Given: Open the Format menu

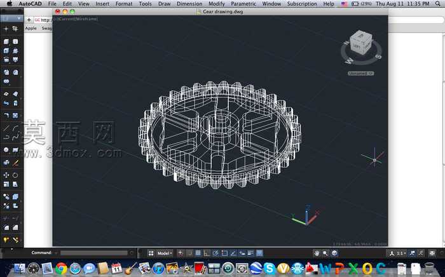Looking at the screenshot, I should [x=124, y=4].
